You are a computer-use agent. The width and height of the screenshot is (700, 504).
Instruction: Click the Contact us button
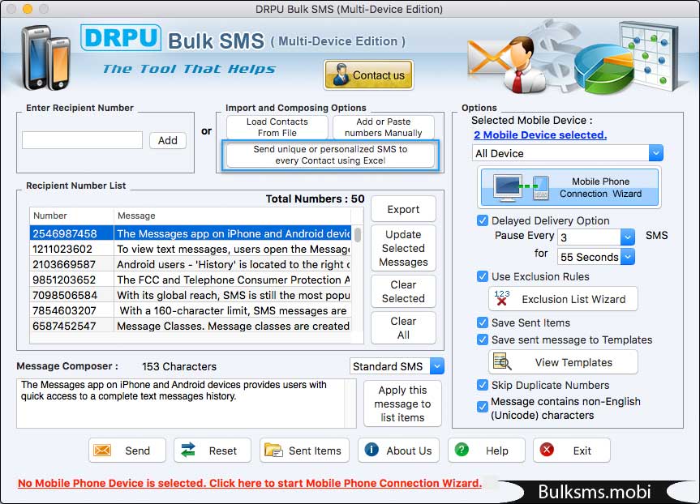(368, 75)
